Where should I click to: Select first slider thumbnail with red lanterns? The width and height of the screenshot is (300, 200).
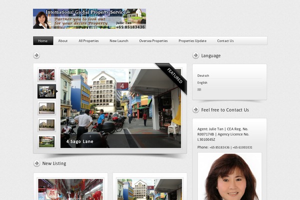coord(46,74)
